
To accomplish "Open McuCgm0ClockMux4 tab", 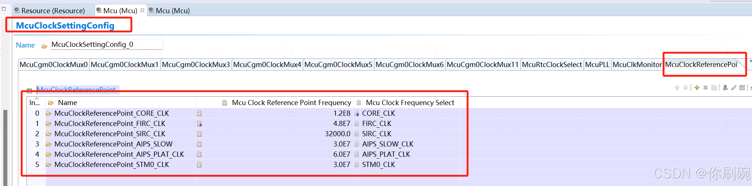I will [267, 65].
